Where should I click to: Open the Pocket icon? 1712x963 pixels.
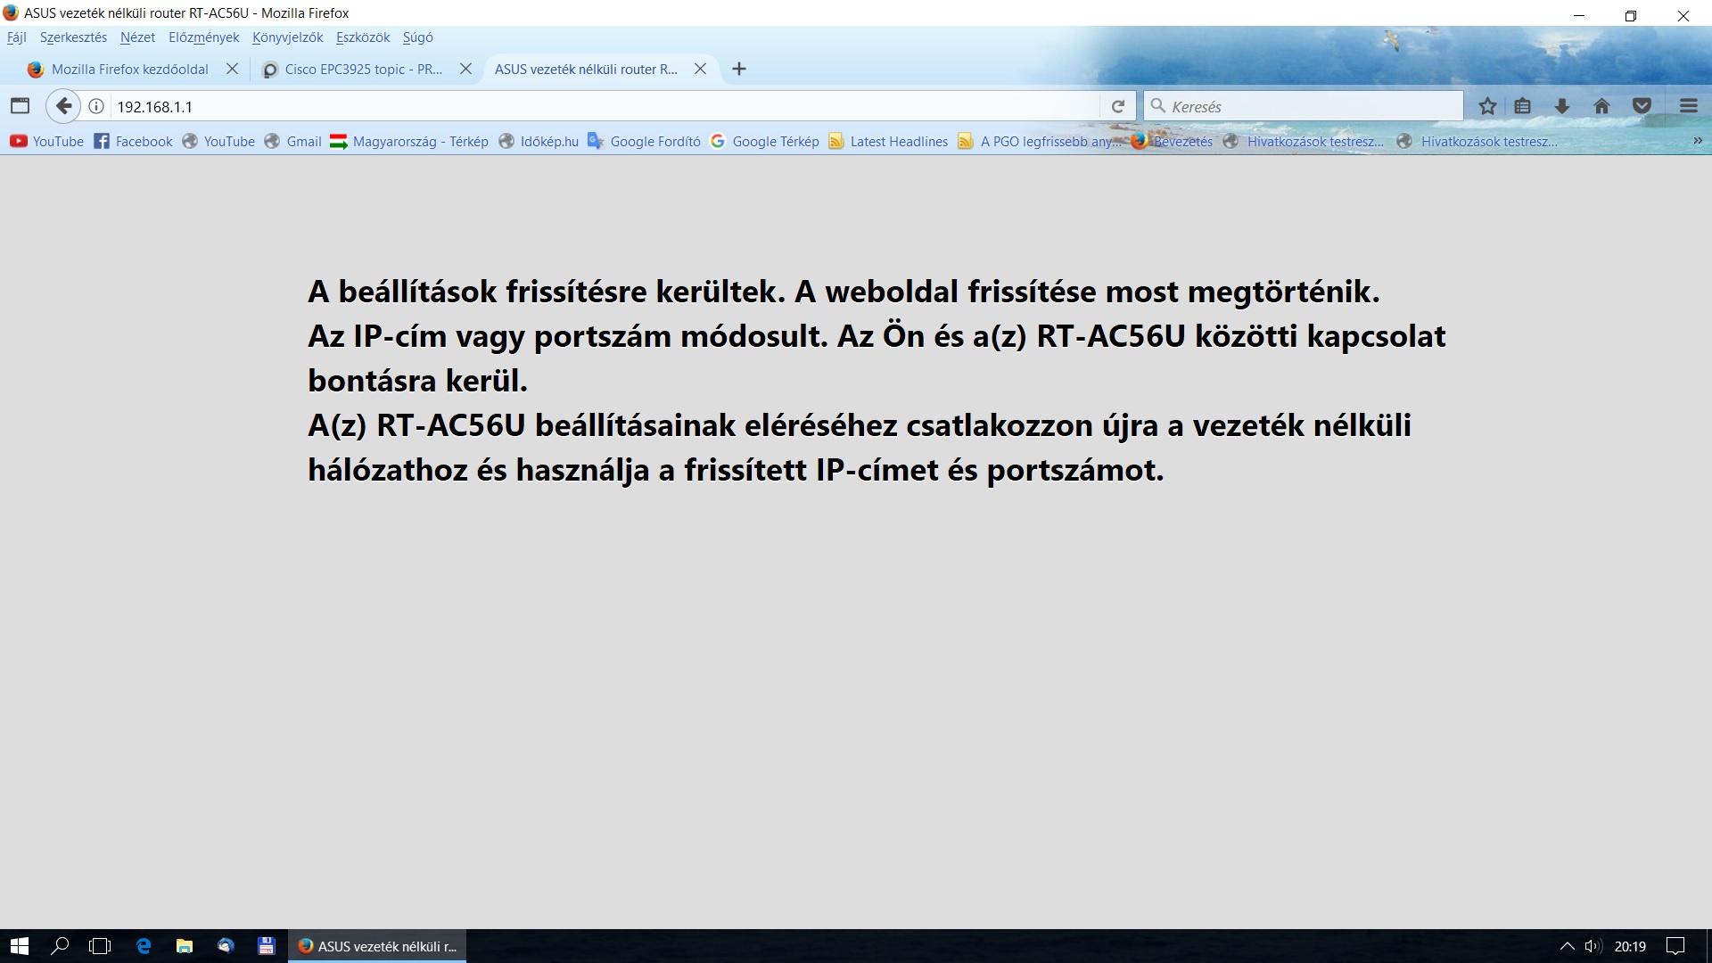pyautogui.click(x=1642, y=106)
